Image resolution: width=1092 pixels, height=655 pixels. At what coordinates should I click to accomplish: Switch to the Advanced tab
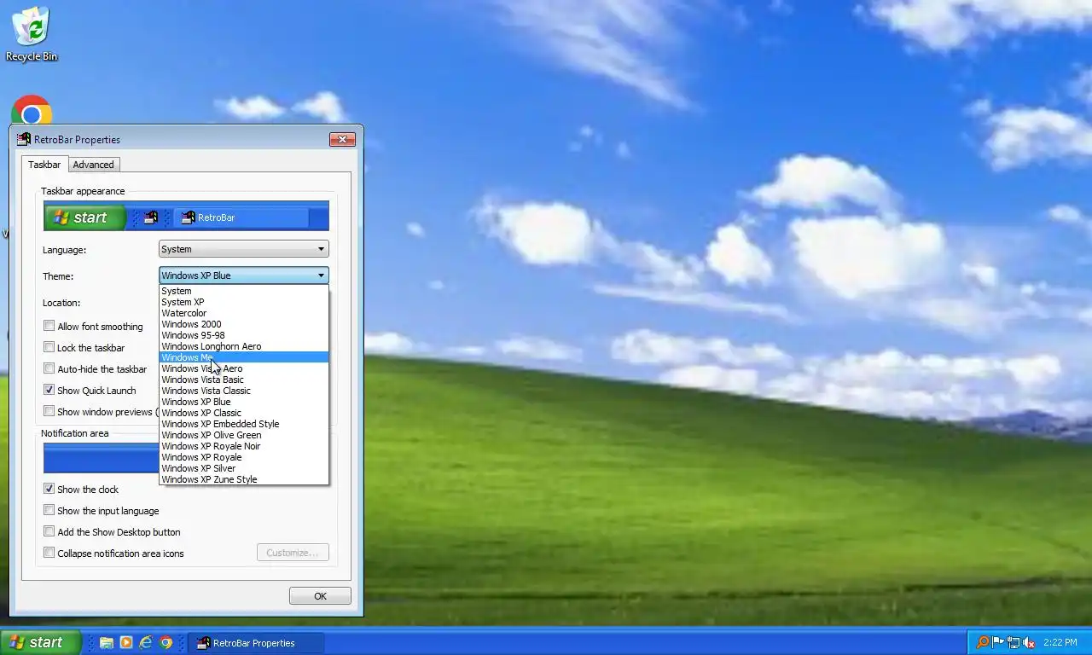[x=93, y=165]
